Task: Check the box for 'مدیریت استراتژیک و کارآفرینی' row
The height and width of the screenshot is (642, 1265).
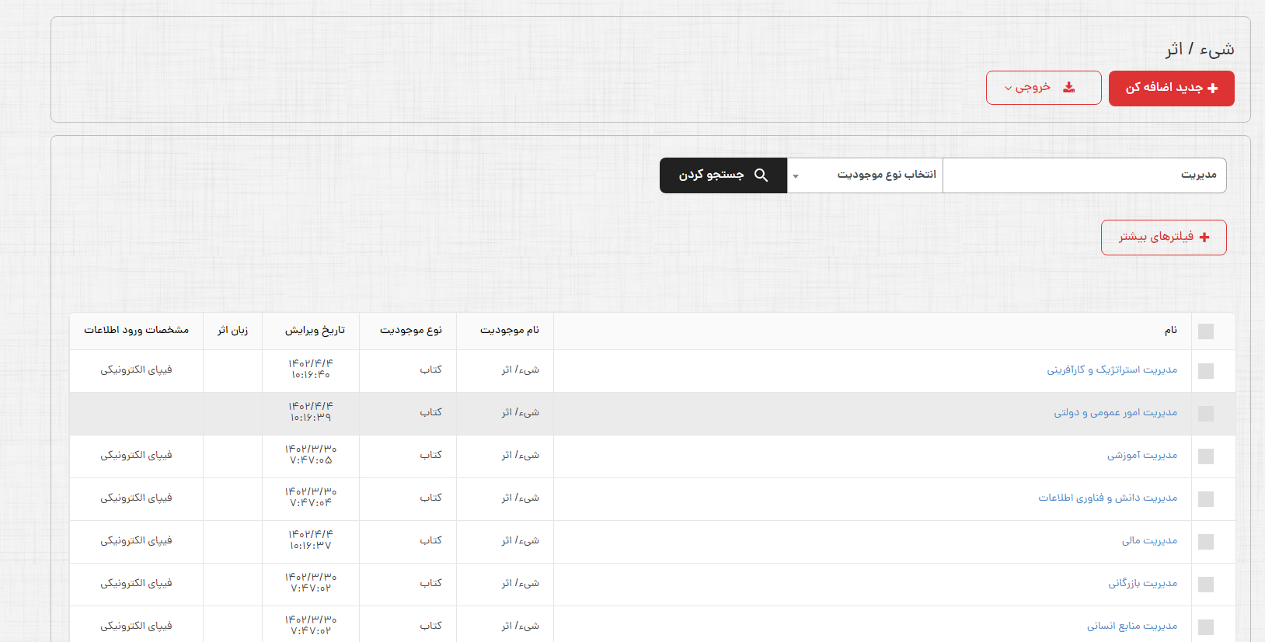Action: (x=1205, y=371)
